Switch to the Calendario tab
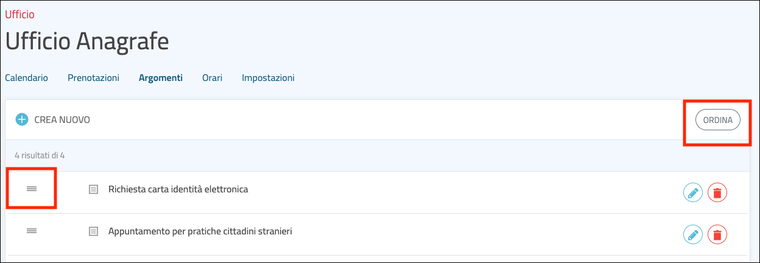 26,78
